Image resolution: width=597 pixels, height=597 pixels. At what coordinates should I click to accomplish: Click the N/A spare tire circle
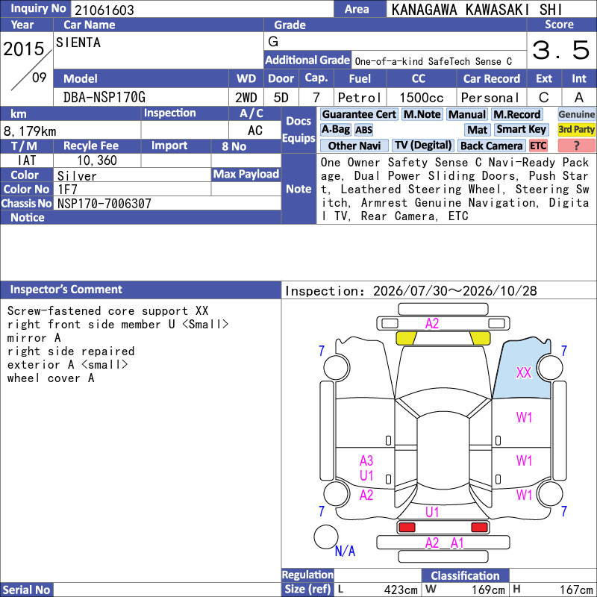point(326,537)
